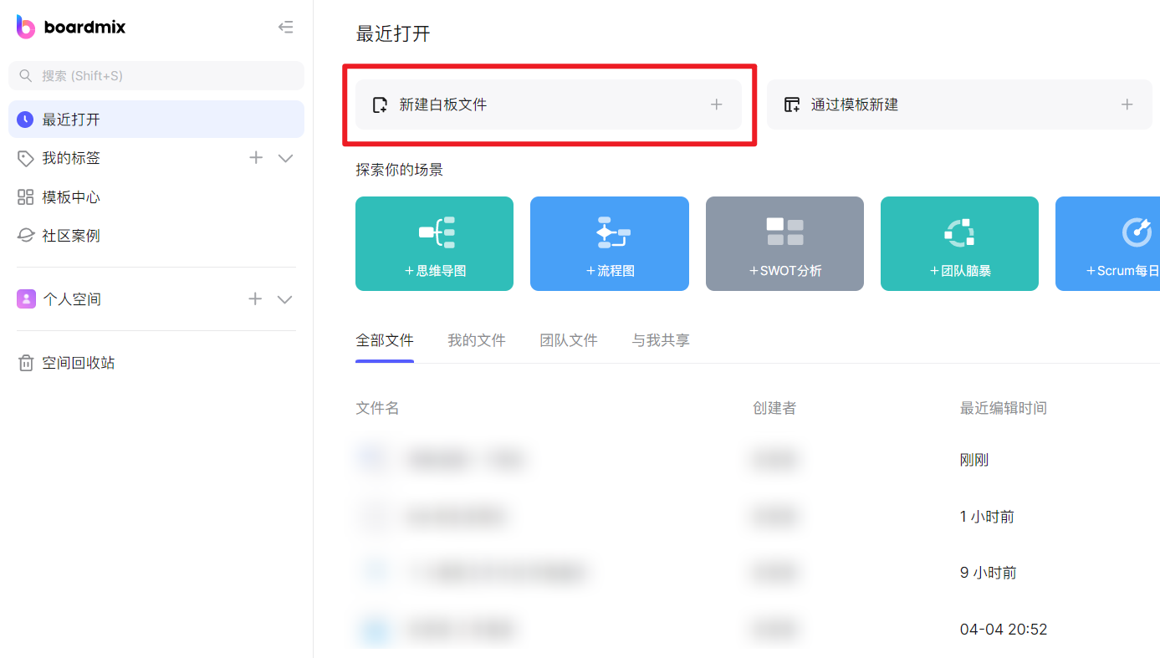Click inside the search input field
The image size is (1160, 658).
pyautogui.click(x=125, y=75)
